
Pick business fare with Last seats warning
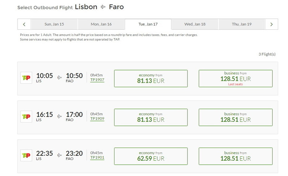(x=235, y=78)
